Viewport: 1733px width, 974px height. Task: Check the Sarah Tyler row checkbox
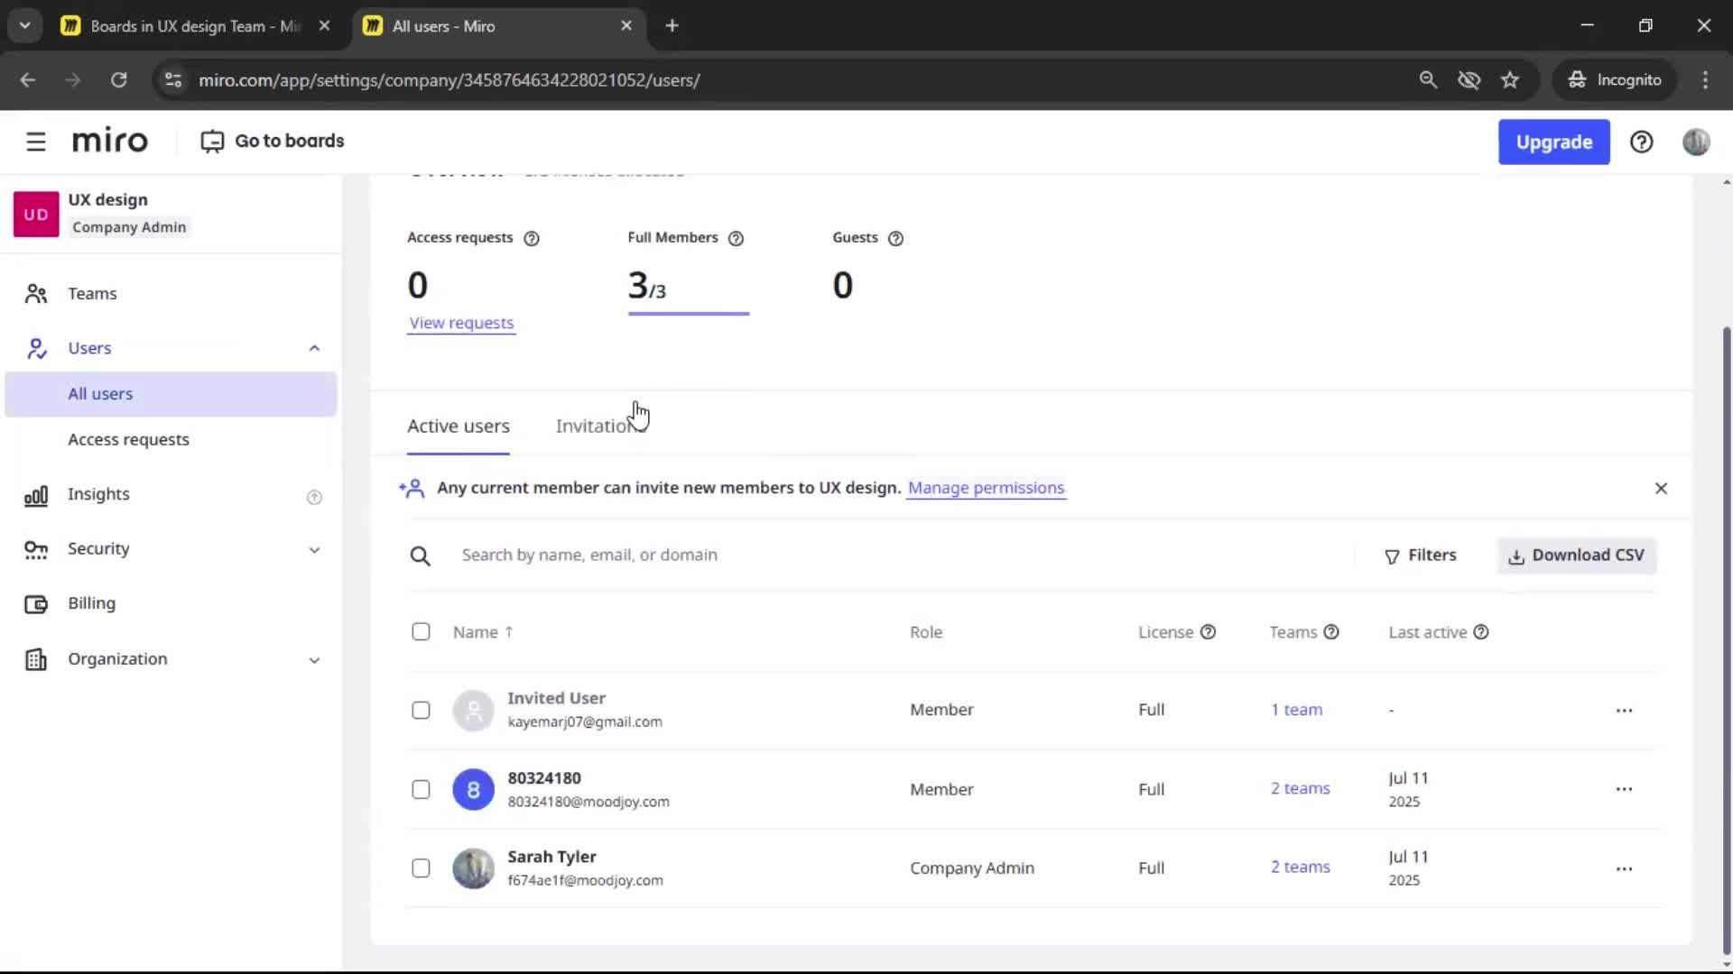point(421,868)
